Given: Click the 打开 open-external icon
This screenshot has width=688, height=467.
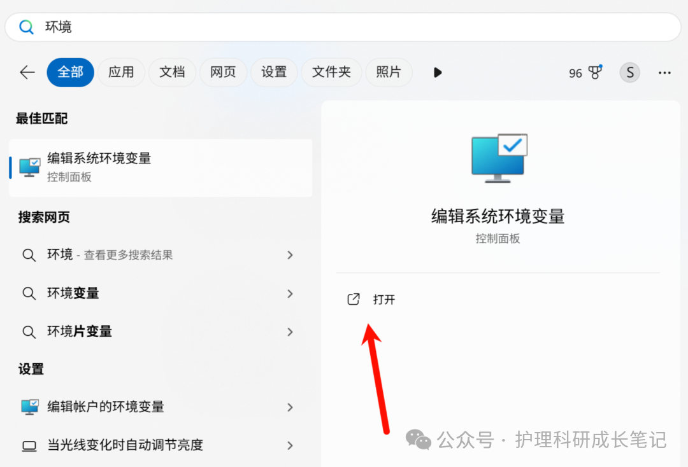Looking at the screenshot, I should coord(353,299).
